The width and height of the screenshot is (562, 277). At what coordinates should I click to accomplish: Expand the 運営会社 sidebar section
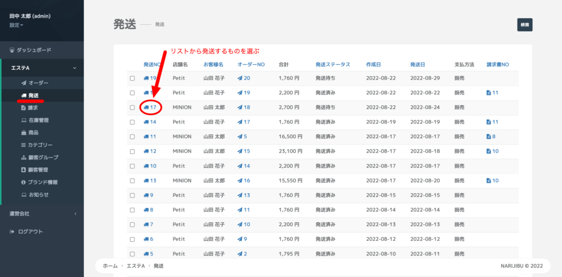(x=75, y=213)
